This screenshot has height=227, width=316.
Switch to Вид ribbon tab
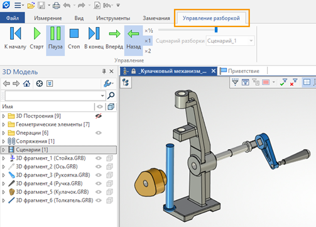click(79, 18)
